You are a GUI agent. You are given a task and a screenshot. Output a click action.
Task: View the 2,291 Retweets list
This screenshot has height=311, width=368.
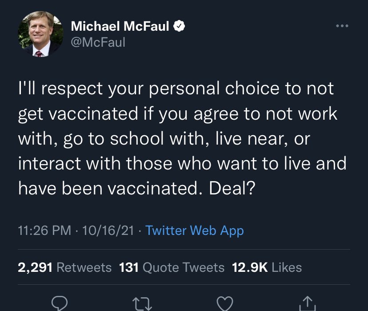(64, 267)
